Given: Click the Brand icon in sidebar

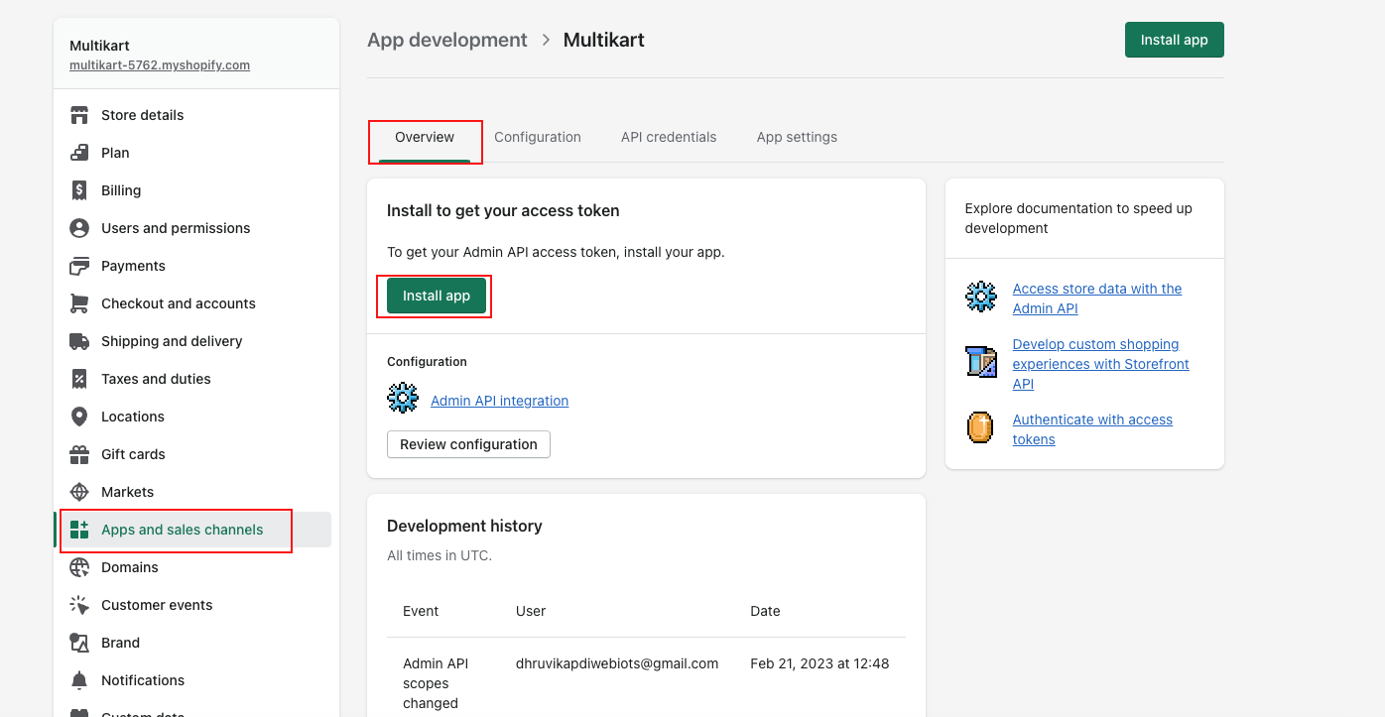Looking at the screenshot, I should [79, 643].
